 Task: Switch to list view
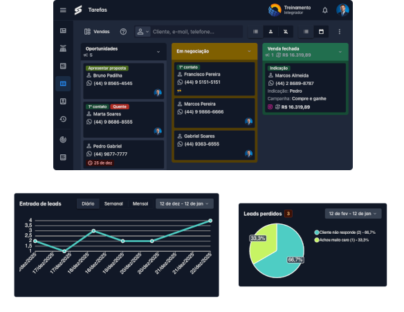click(x=306, y=32)
